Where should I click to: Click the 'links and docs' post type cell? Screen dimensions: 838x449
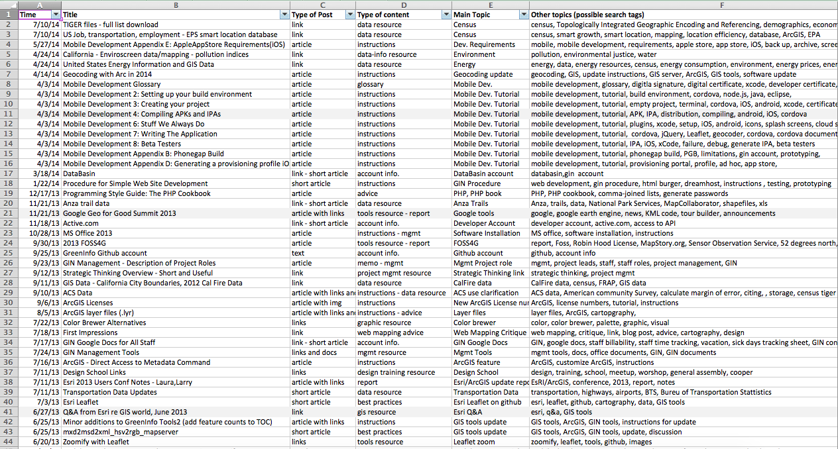coord(323,352)
